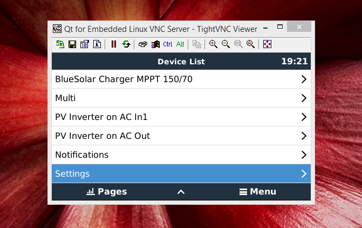
Task: Toggle the Alt key in toolbar
Action: click(x=180, y=44)
